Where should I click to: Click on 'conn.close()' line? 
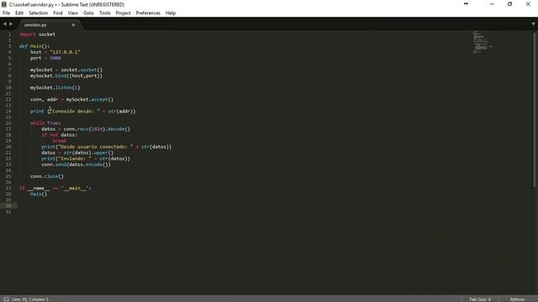click(47, 176)
